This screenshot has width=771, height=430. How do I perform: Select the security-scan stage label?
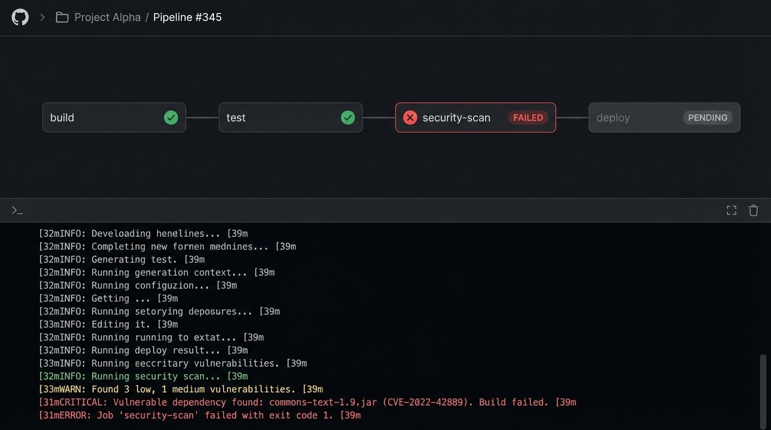click(x=456, y=118)
